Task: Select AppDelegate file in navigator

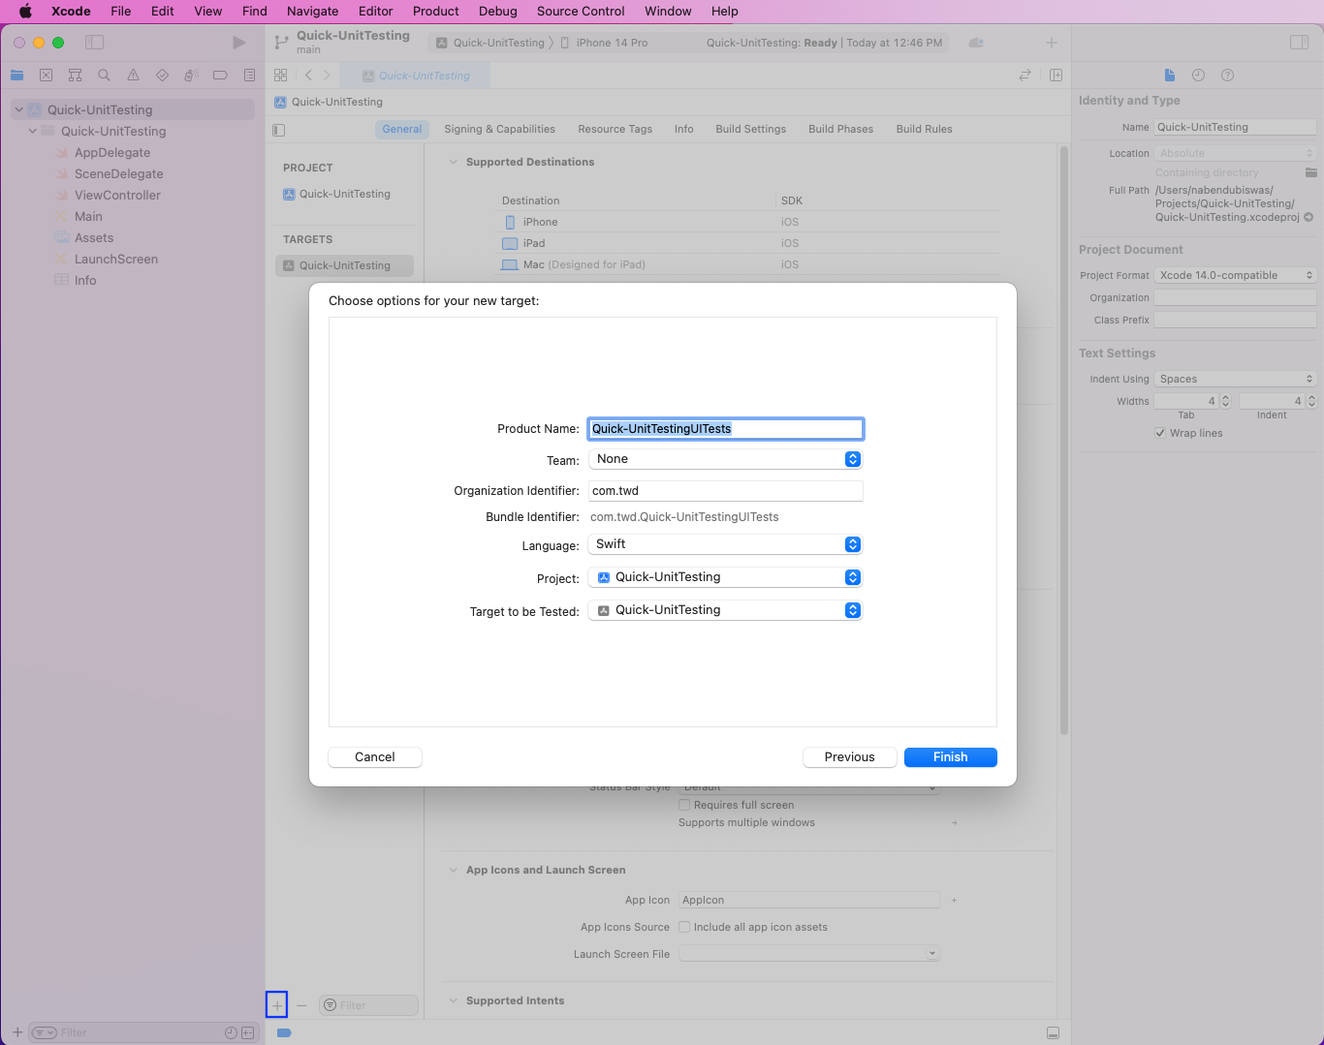Action: (x=112, y=152)
